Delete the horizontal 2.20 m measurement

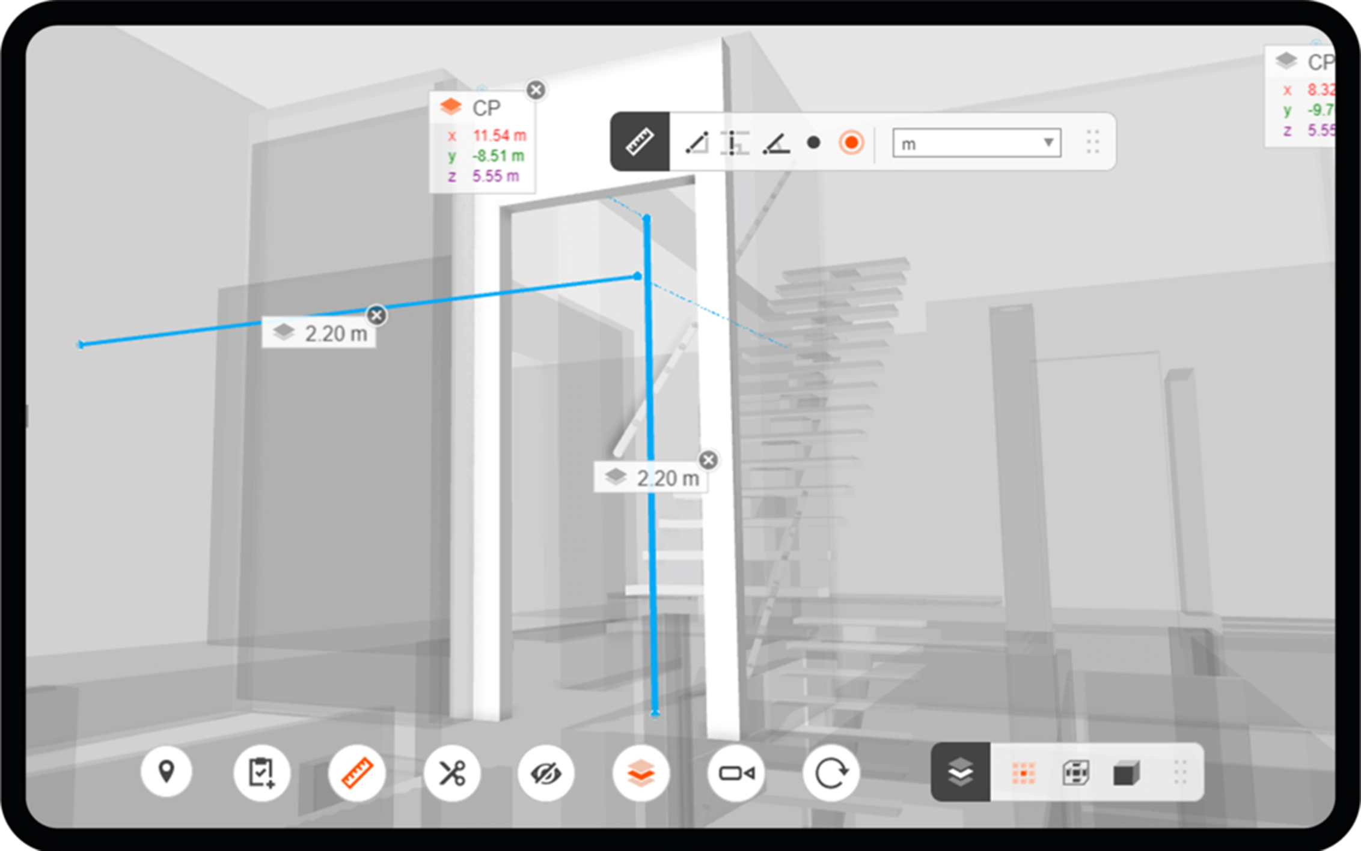point(376,315)
